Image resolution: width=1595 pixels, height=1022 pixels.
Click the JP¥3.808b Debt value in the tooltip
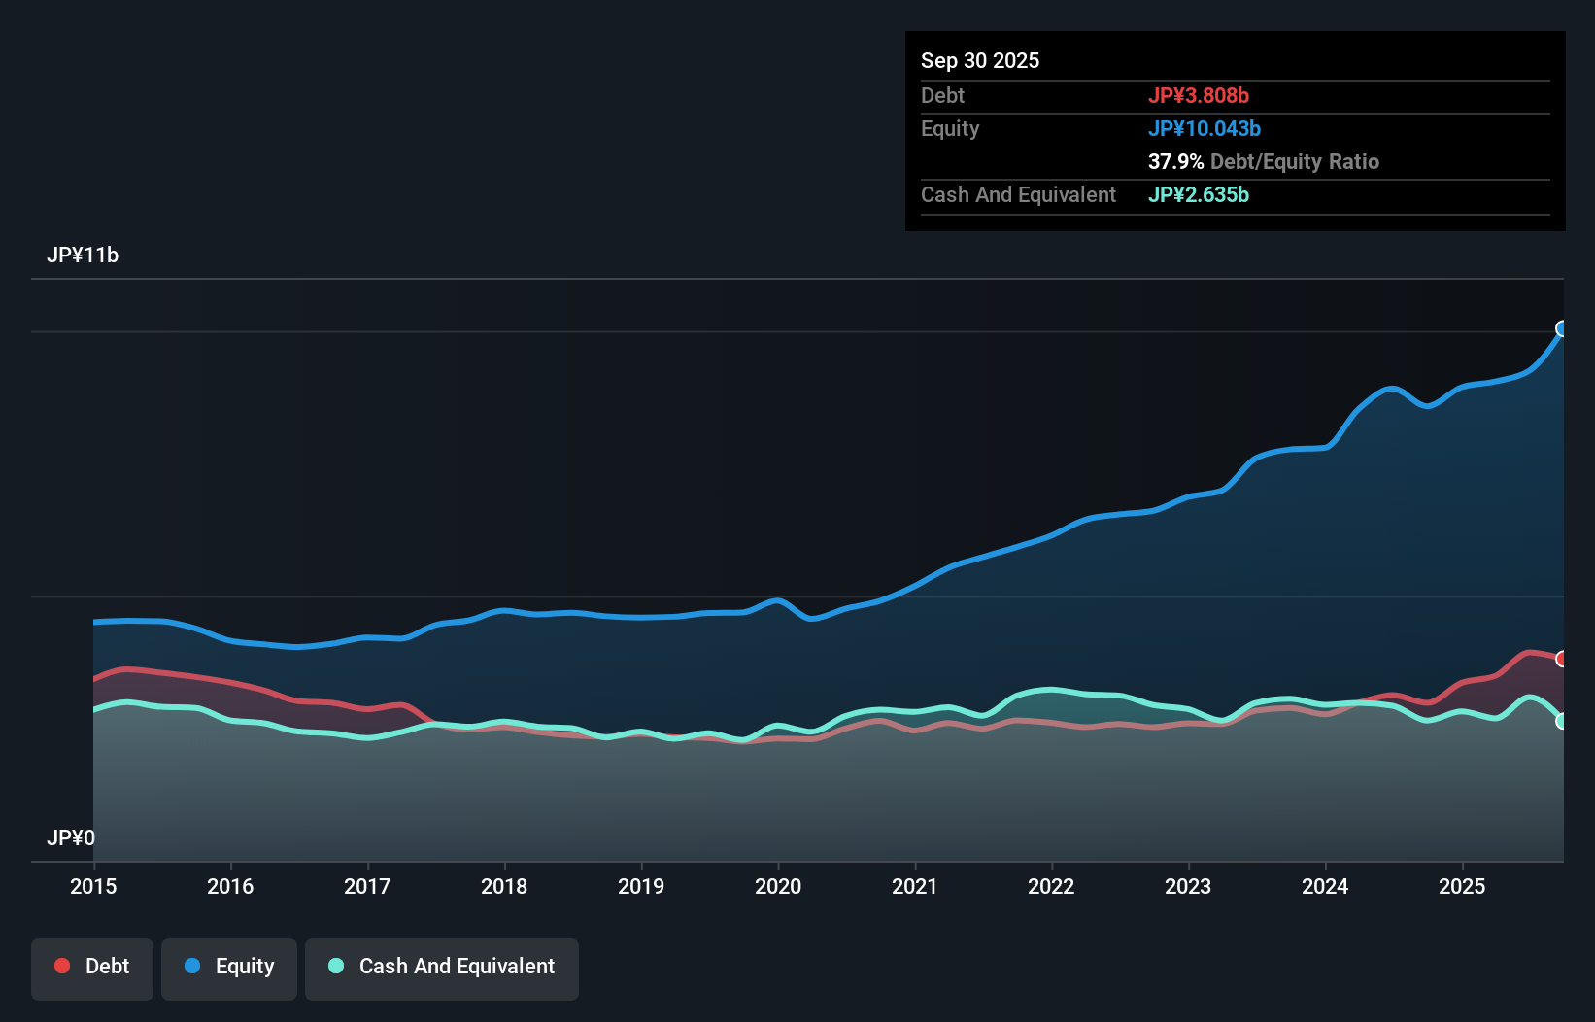pos(1200,95)
